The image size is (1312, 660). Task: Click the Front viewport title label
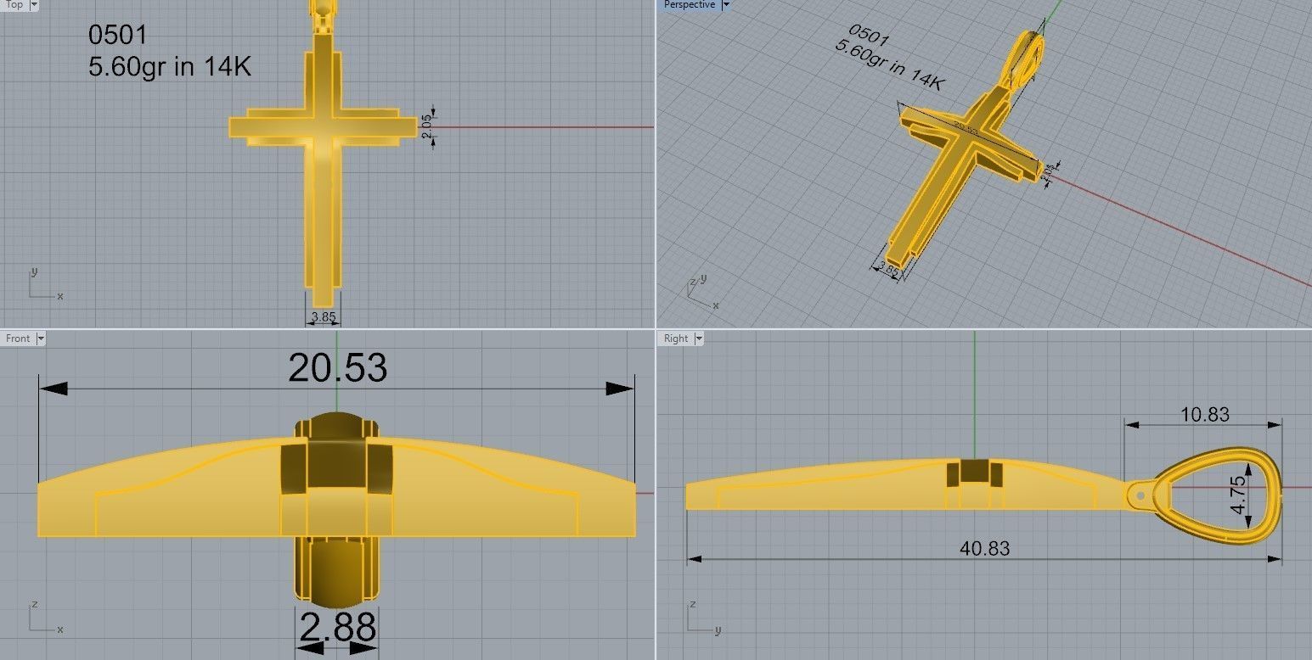pyautogui.click(x=18, y=338)
